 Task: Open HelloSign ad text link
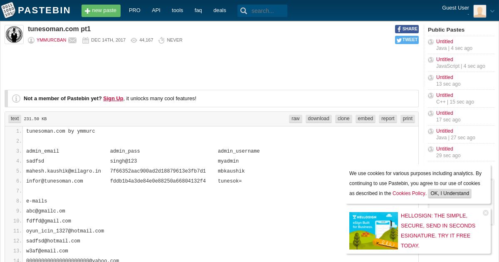pyautogui.click(x=438, y=231)
